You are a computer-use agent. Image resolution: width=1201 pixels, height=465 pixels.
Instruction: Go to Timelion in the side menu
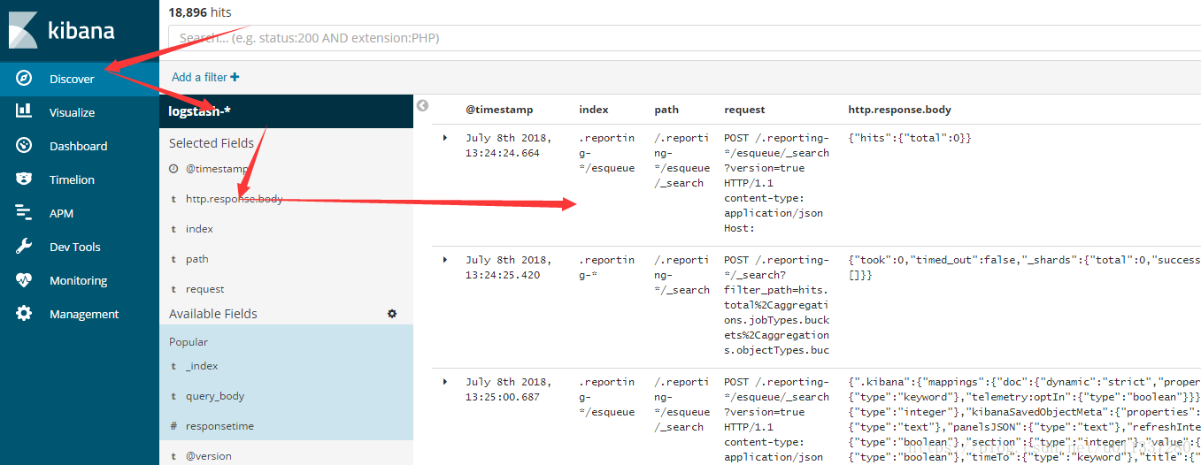(x=72, y=179)
